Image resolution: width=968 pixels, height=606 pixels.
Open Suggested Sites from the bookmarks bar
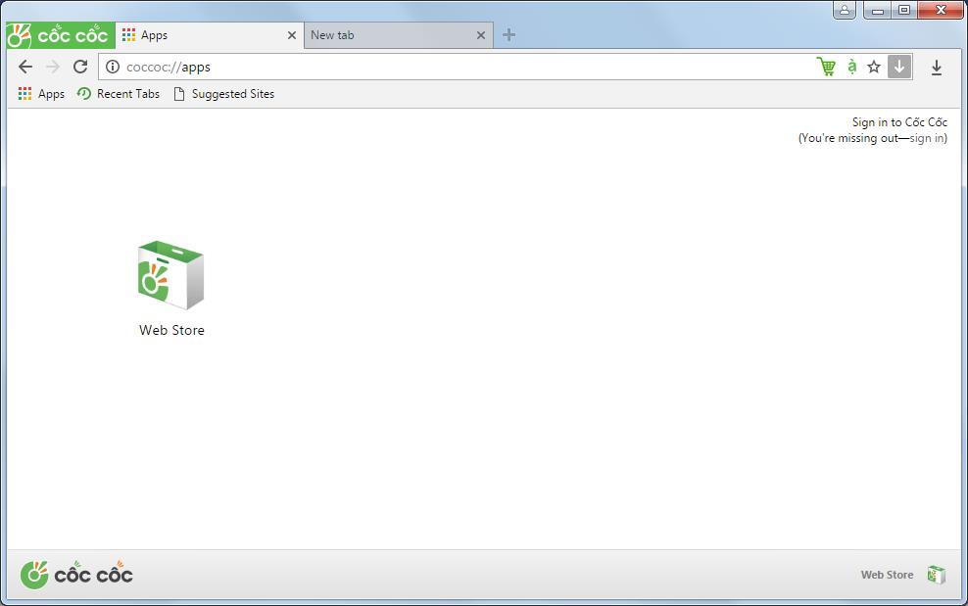pyautogui.click(x=223, y=94)
